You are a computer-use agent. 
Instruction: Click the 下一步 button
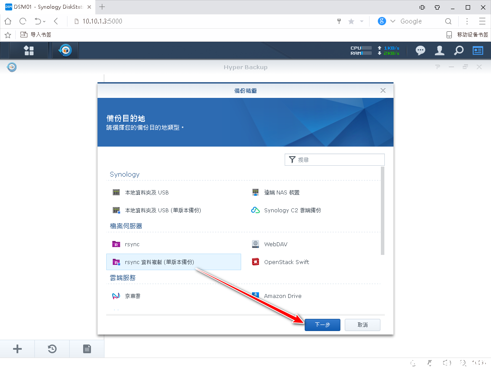click(x=322, y=325)
